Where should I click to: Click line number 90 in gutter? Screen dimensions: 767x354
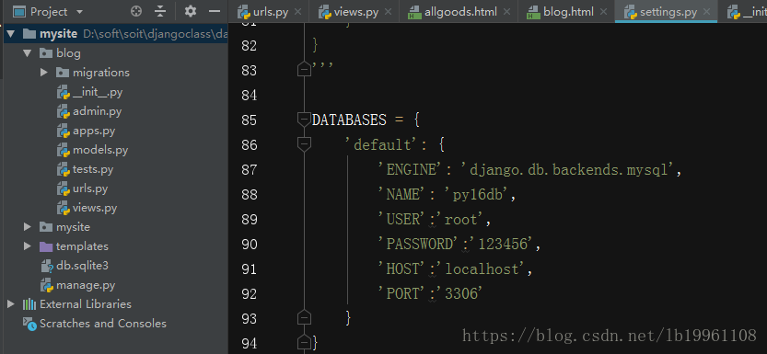coord(250,245)
